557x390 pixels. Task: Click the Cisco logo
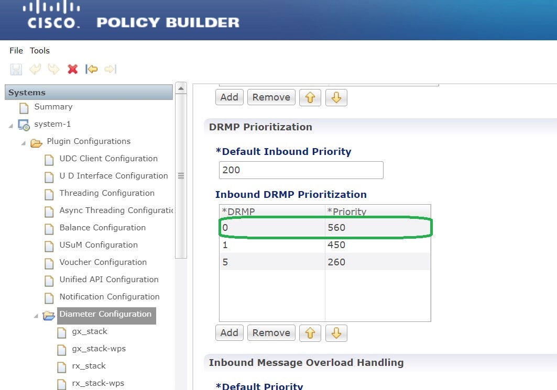52,15
